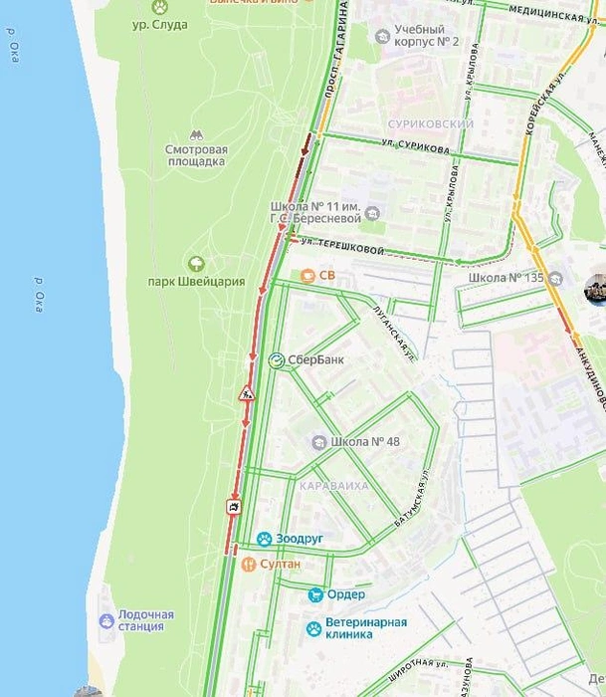Select the Школа № 48 marker icon
This screenshot has height=697, width=606.
319,442
